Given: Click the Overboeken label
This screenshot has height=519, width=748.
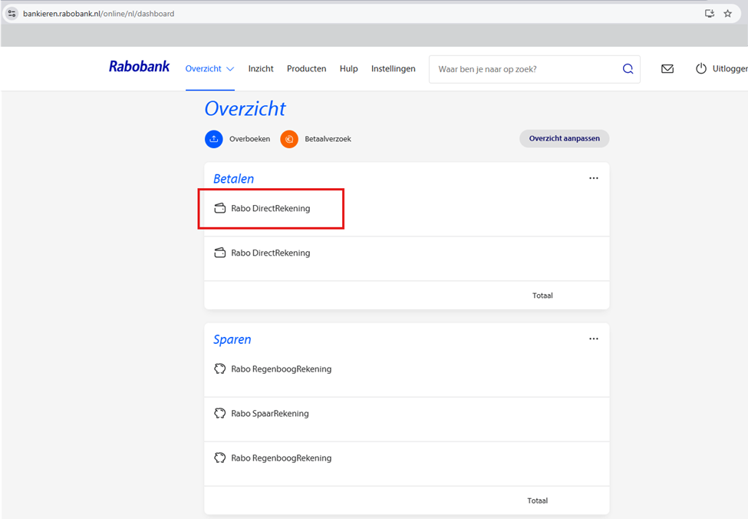Looking at the screenshot, I should pyautogui.click(x=249, y=139).
